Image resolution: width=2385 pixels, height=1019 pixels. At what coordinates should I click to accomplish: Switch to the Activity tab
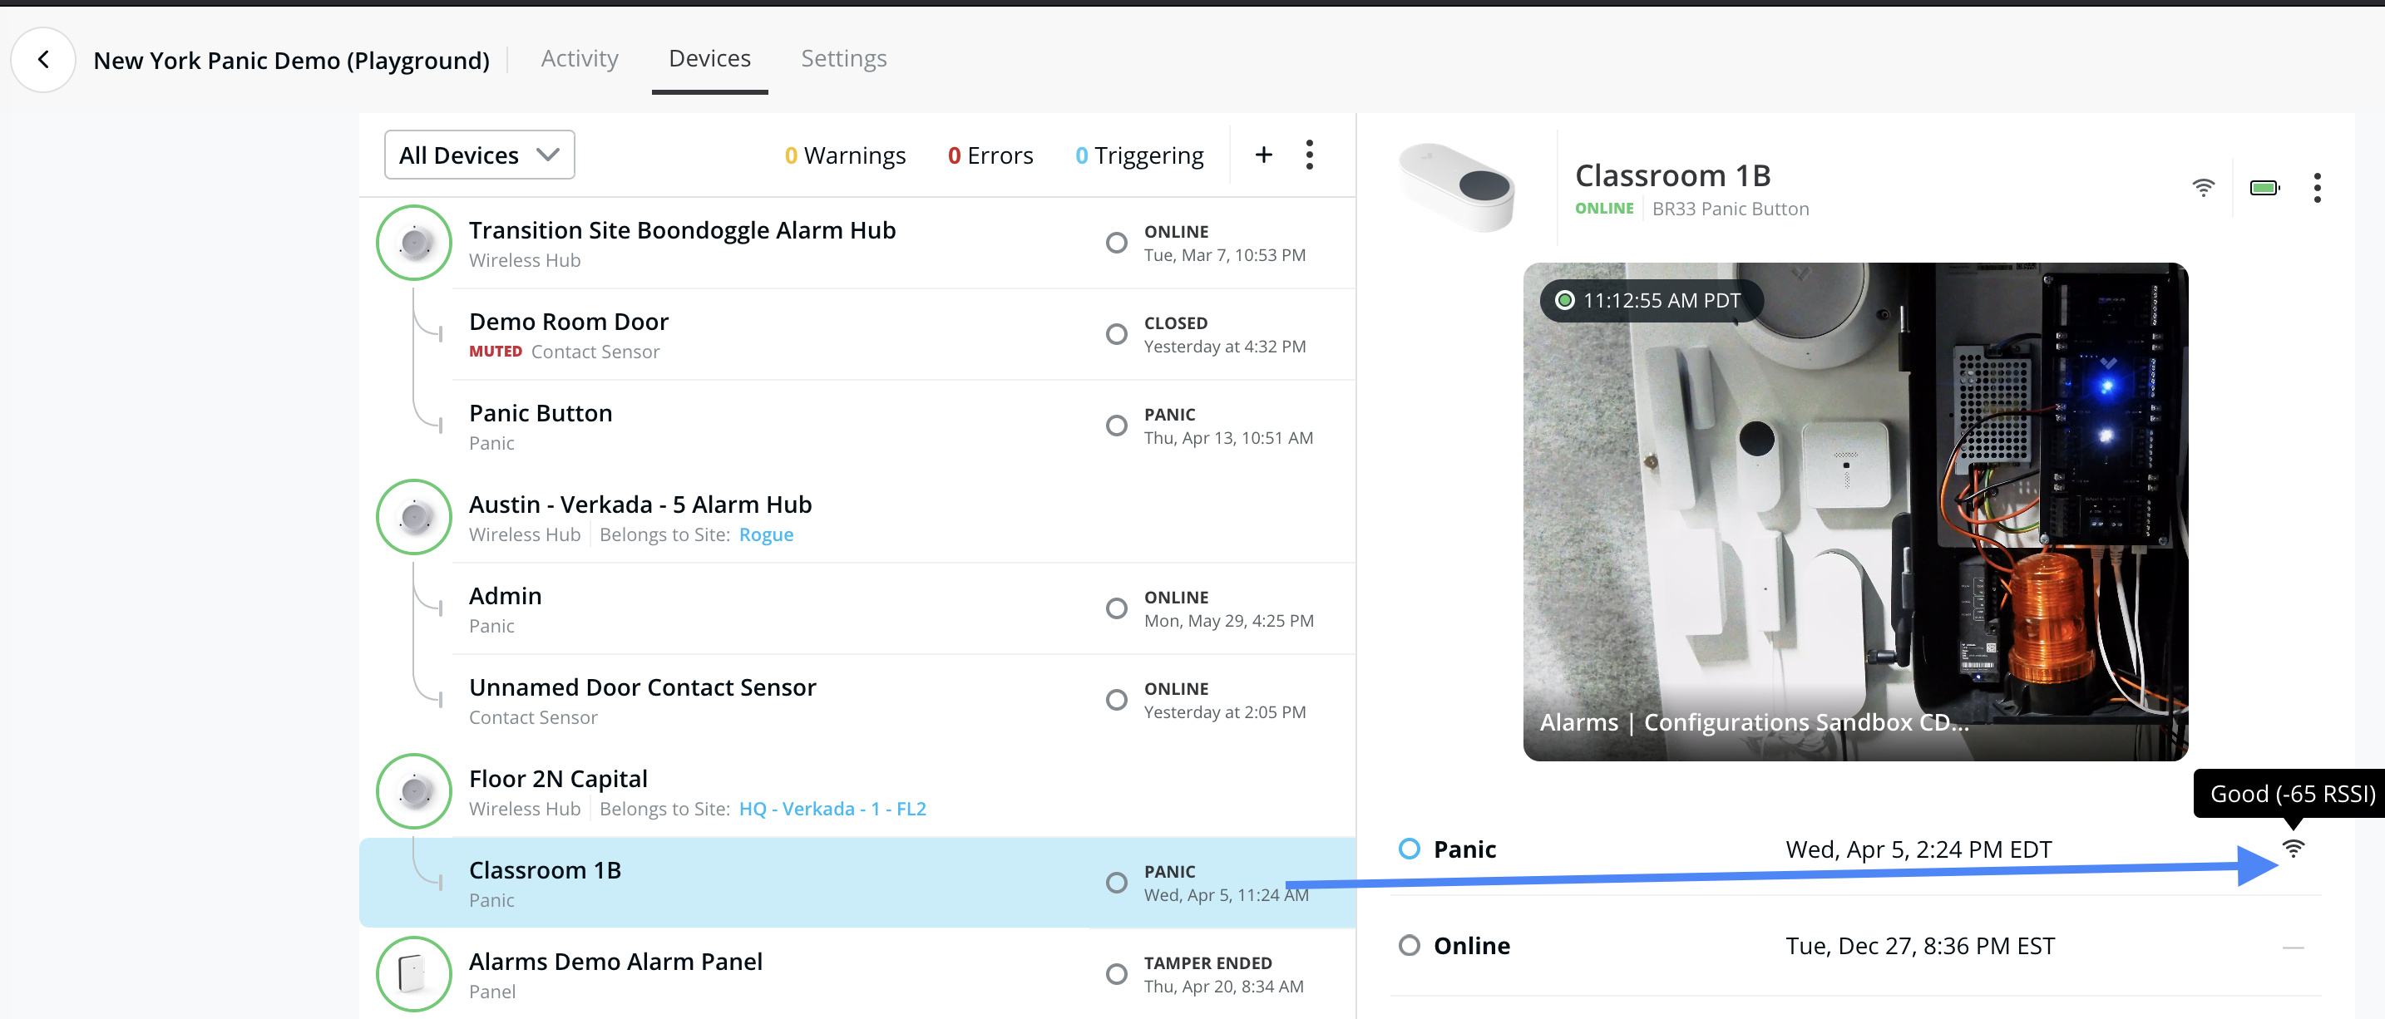(580, 58)
